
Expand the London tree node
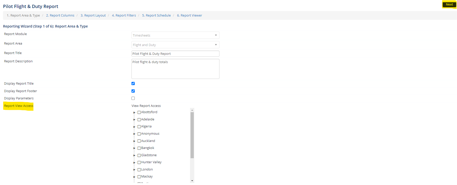[x=134, y=170]
